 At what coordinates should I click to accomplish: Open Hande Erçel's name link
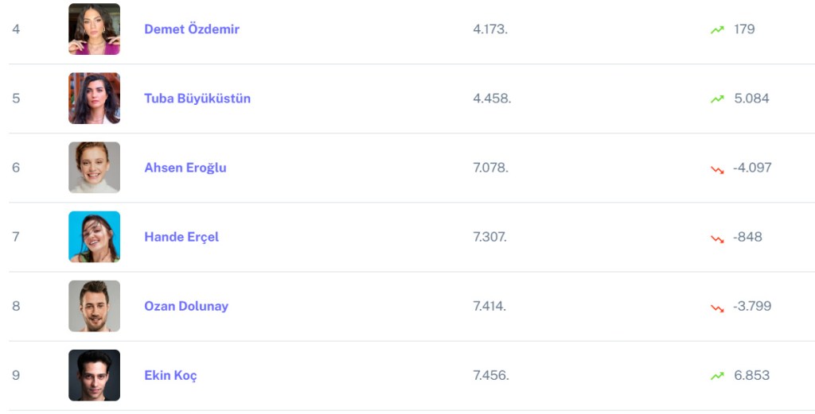pyautogui.click(x=181, y=237)
